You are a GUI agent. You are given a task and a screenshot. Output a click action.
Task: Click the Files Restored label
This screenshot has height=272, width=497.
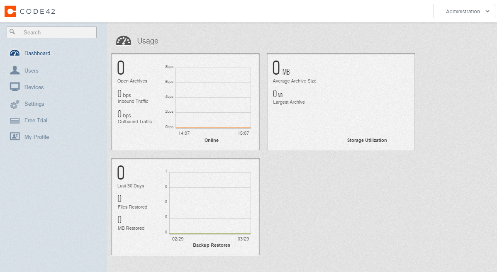(x=132, y=207)
